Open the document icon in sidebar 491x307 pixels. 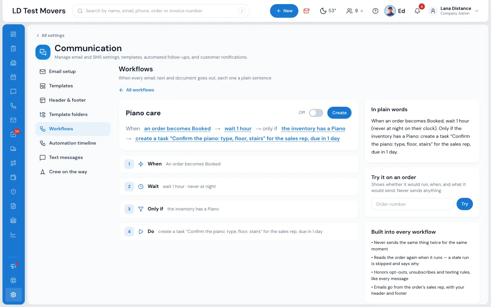click(x=13, y=206)
